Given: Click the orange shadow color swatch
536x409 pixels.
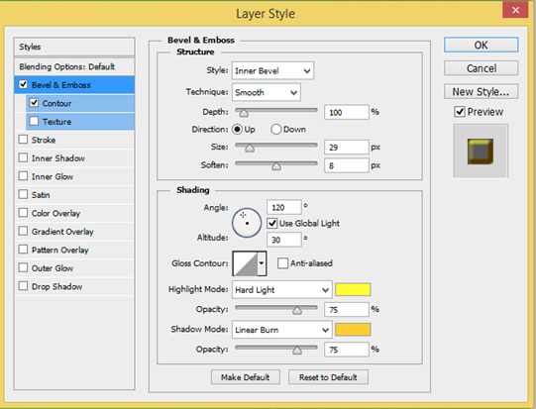Looking at the screenshot, I should 353,330.
